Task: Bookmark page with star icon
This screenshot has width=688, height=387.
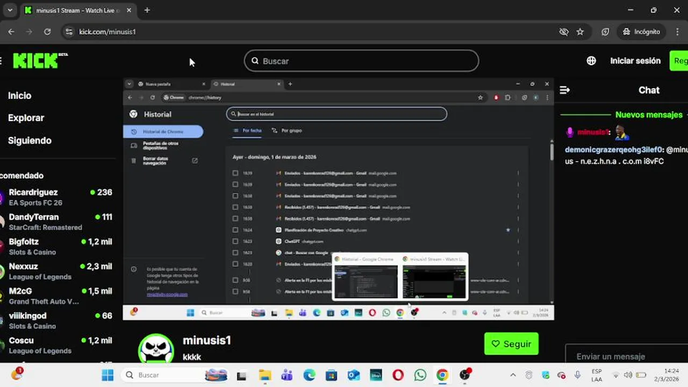Action: click(580, 32)
